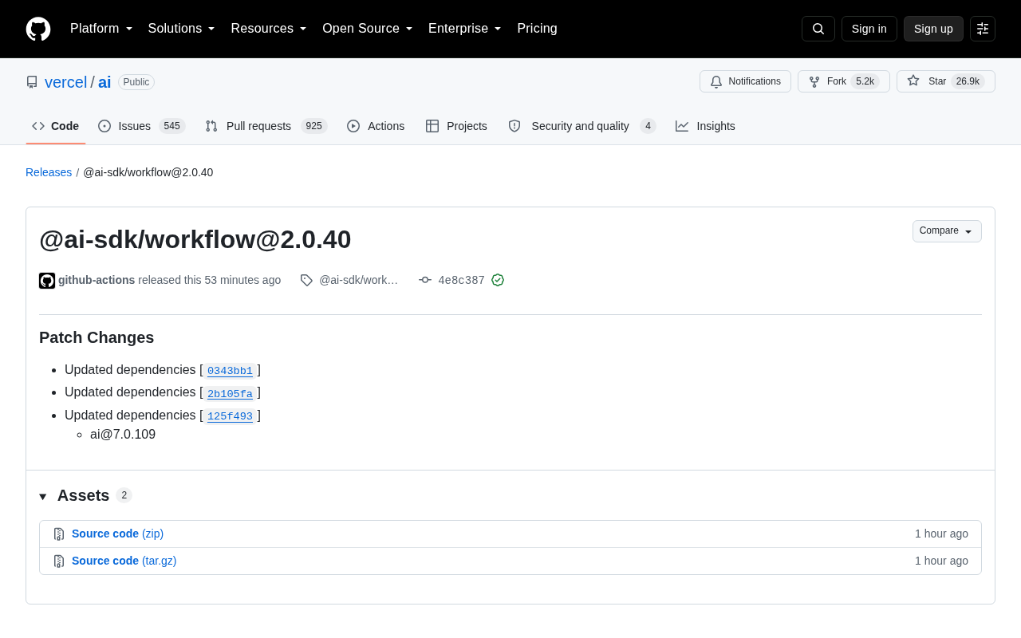1021x638 pixels.
Task: Open the vercel owner link
Action: coord(65,82)
